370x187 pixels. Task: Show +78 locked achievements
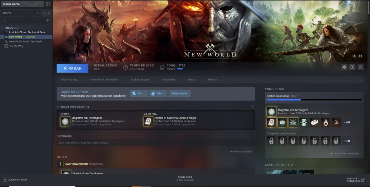coord(347,141)
